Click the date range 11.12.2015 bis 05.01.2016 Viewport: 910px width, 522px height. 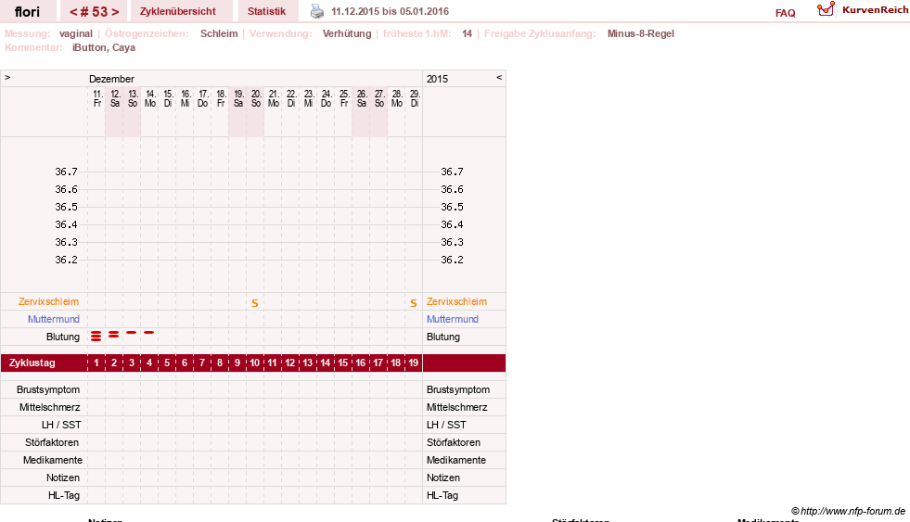pyautogui.click(x=390, y=11)
